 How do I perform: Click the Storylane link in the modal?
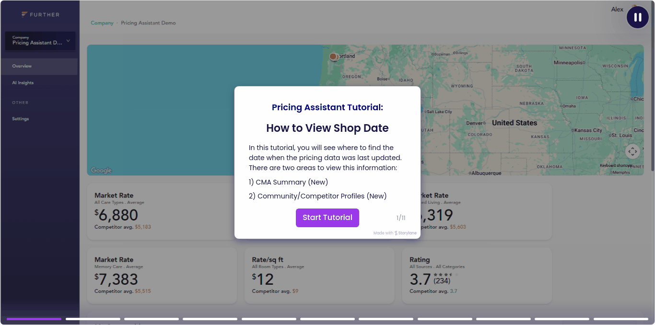point(406,233)
